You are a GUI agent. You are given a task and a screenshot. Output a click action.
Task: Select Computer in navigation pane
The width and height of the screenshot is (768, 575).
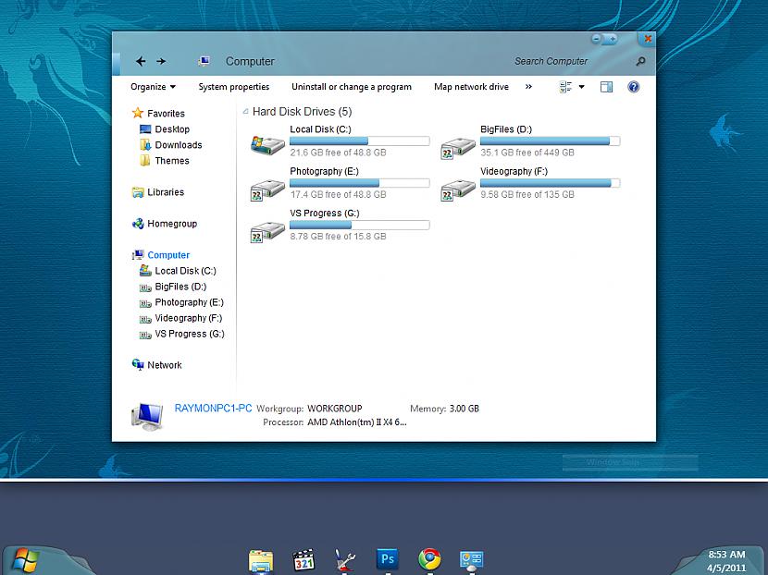coord(168,255)
